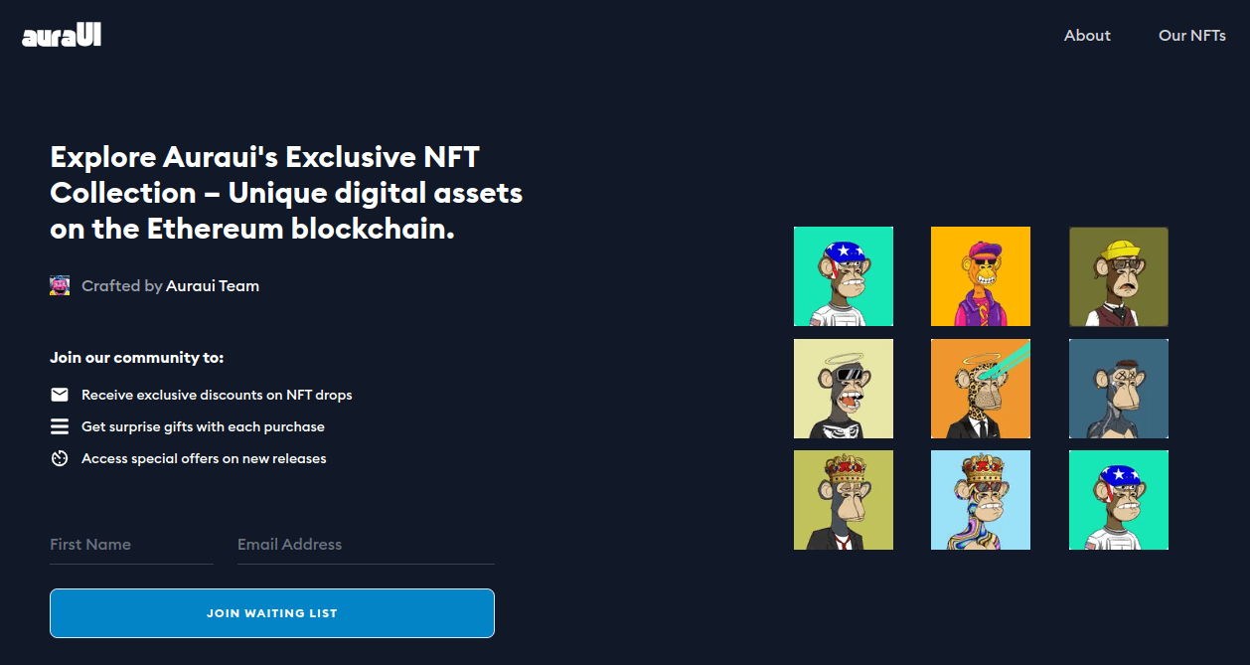Click the Auraui Team avatar icon

tap(60, 285)
